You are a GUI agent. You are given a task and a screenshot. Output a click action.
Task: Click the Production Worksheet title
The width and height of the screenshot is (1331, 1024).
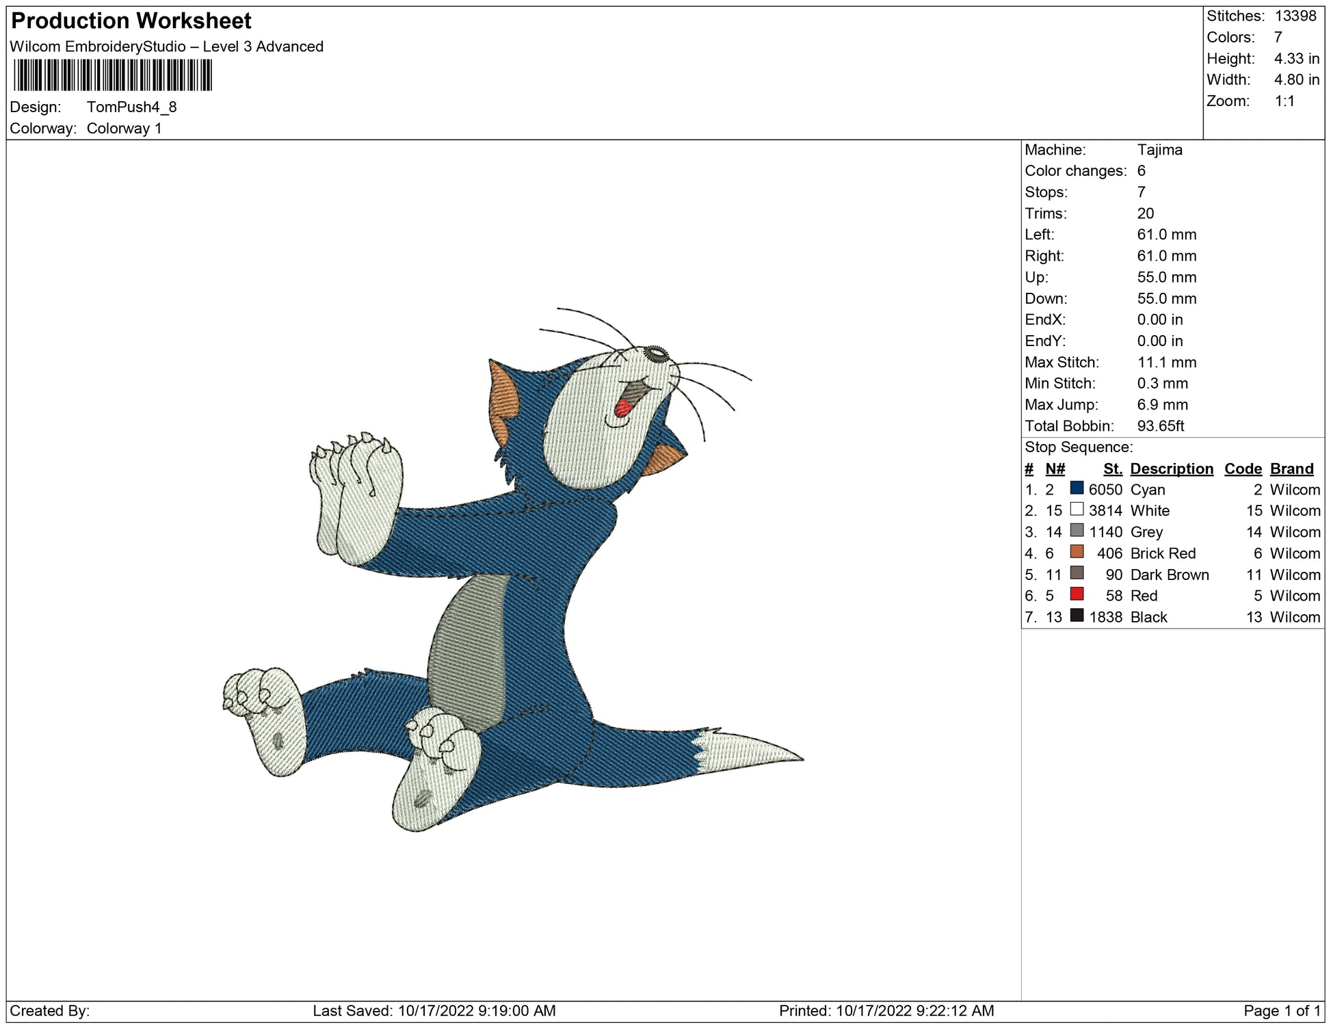pos(131,21)
